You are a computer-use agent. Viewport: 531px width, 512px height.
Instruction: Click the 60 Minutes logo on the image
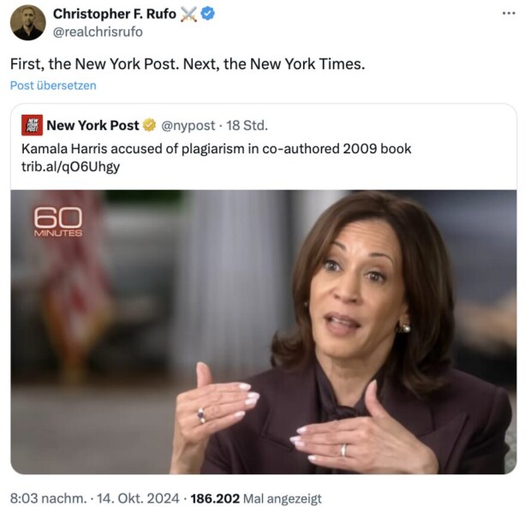pos(58,222)
